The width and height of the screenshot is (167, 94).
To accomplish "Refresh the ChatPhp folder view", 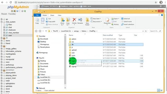I will tap(146, 31).
